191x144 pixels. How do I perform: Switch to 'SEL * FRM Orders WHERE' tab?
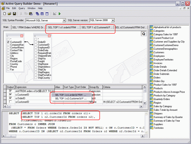pos(29,27)
